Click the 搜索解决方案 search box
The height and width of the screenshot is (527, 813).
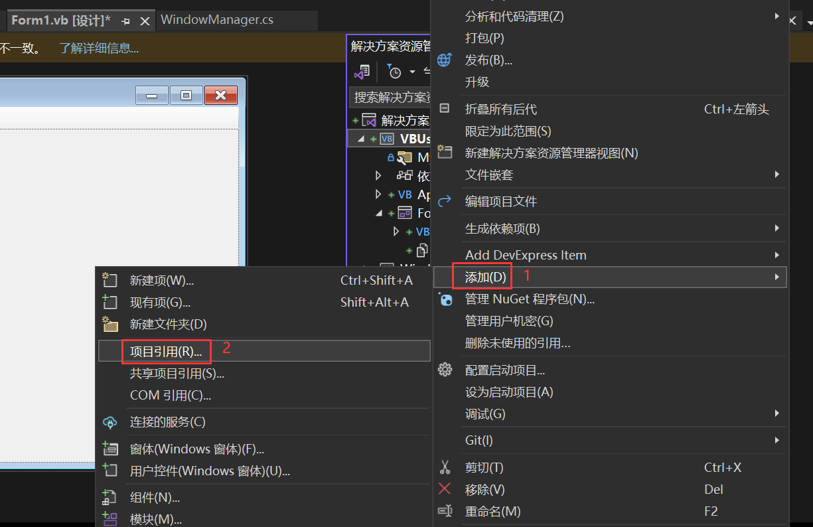coord(391,98)
